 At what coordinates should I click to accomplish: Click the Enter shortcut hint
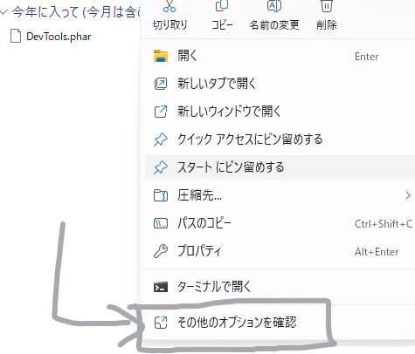pyautogui.click(x=367, y=57)
